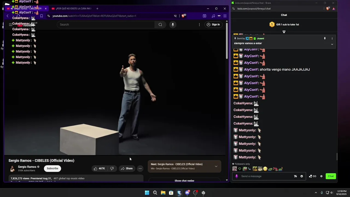Image resolution: width=350 pixels, height=197 pixels.
Task: Open Microsoft Store from taskbar
Action: pos(171,193)
